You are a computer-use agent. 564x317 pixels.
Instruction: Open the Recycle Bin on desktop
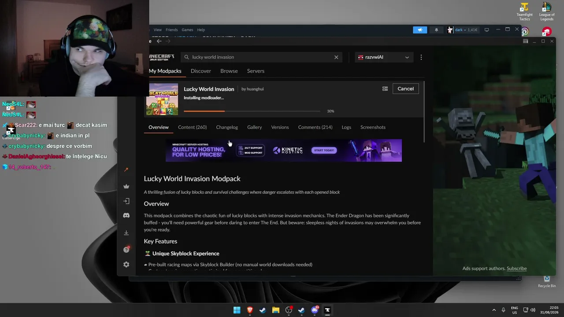pyautogui.click(x=547, y=282)
